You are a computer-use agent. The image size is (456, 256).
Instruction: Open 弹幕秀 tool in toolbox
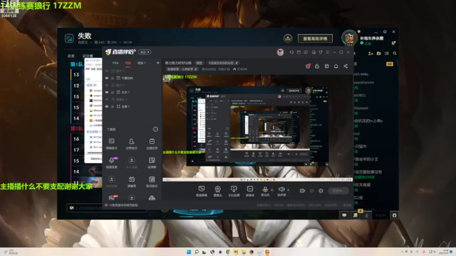click(132, 181)
